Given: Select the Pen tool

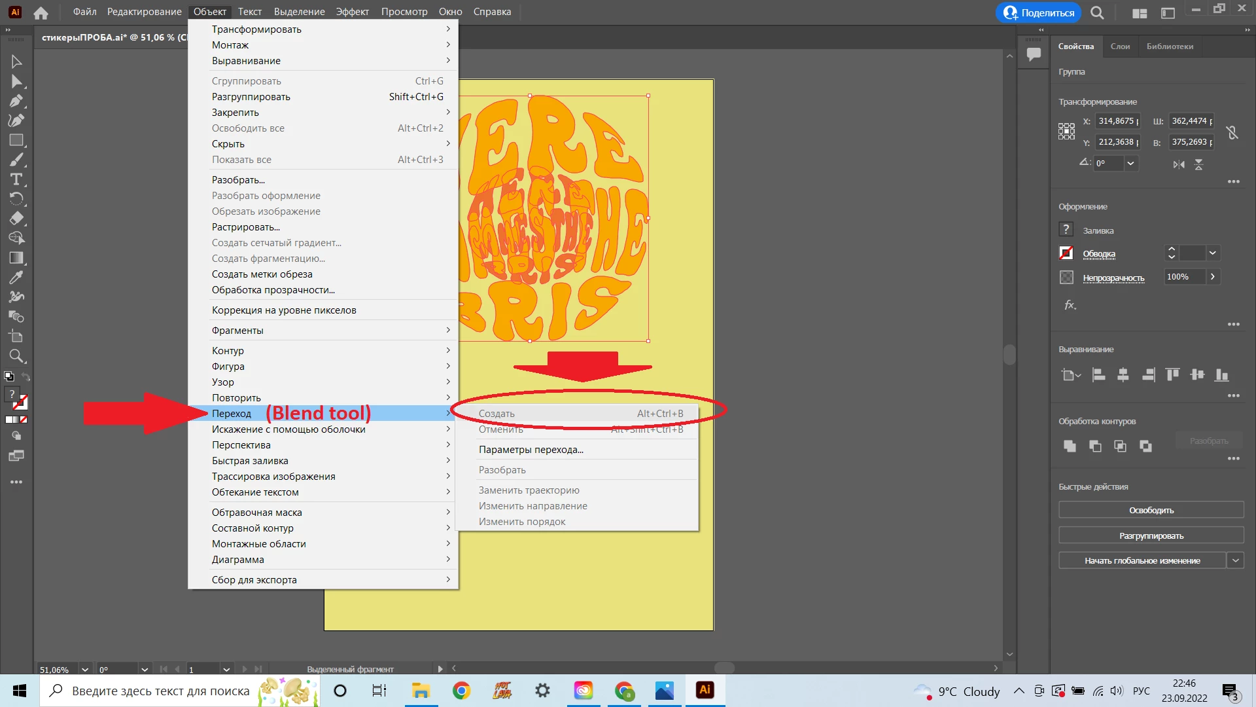Looking at the screenshot, I should click(x=16, y=101).
